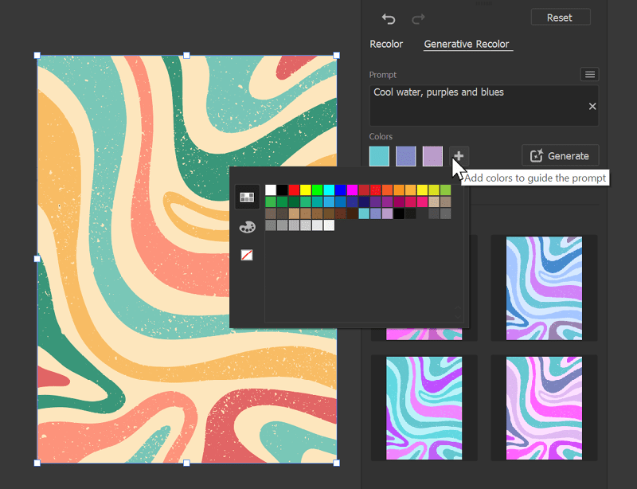The width and height of the screenshot is (637, 489).
Task: Pick the lavender swatch in the swatch grid
Action: (387, 213)
